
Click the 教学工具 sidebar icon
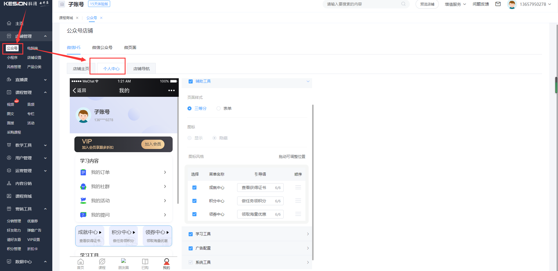coord(9,145)
